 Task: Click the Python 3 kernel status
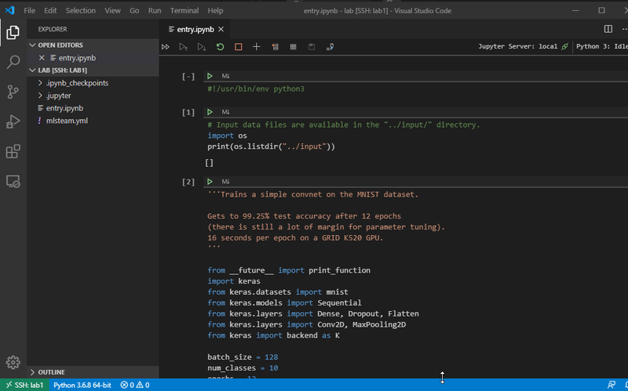tap(601, 46)
